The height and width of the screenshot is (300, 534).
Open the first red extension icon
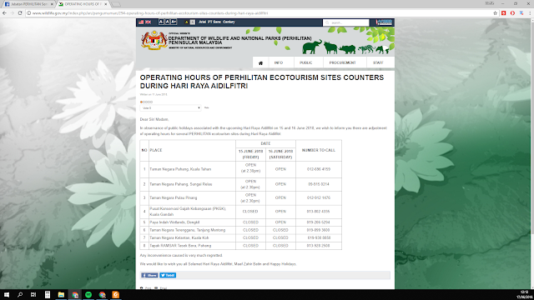click(504, 13)
